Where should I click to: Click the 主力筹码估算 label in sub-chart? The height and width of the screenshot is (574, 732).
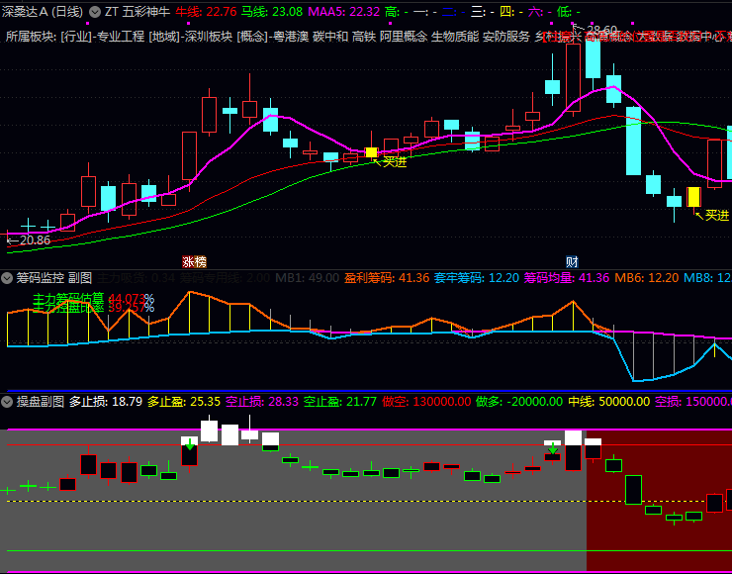click(68, 298)
